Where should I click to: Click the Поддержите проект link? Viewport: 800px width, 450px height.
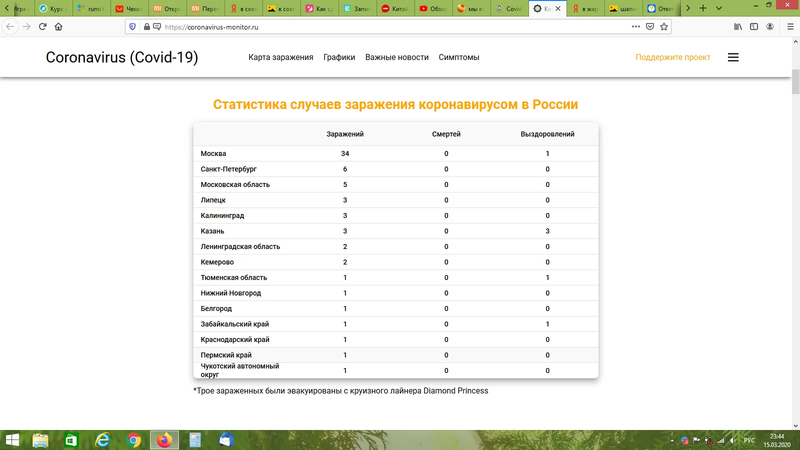(672, 57)
